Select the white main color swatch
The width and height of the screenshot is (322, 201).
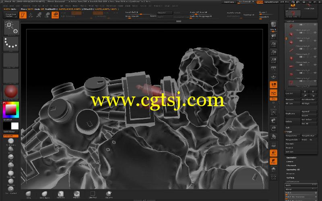click(15, 126)
